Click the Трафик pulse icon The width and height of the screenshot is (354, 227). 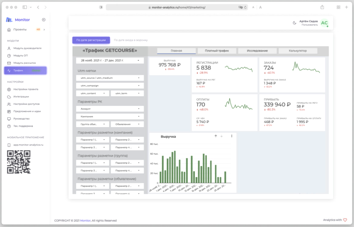[x=9, y=70]
